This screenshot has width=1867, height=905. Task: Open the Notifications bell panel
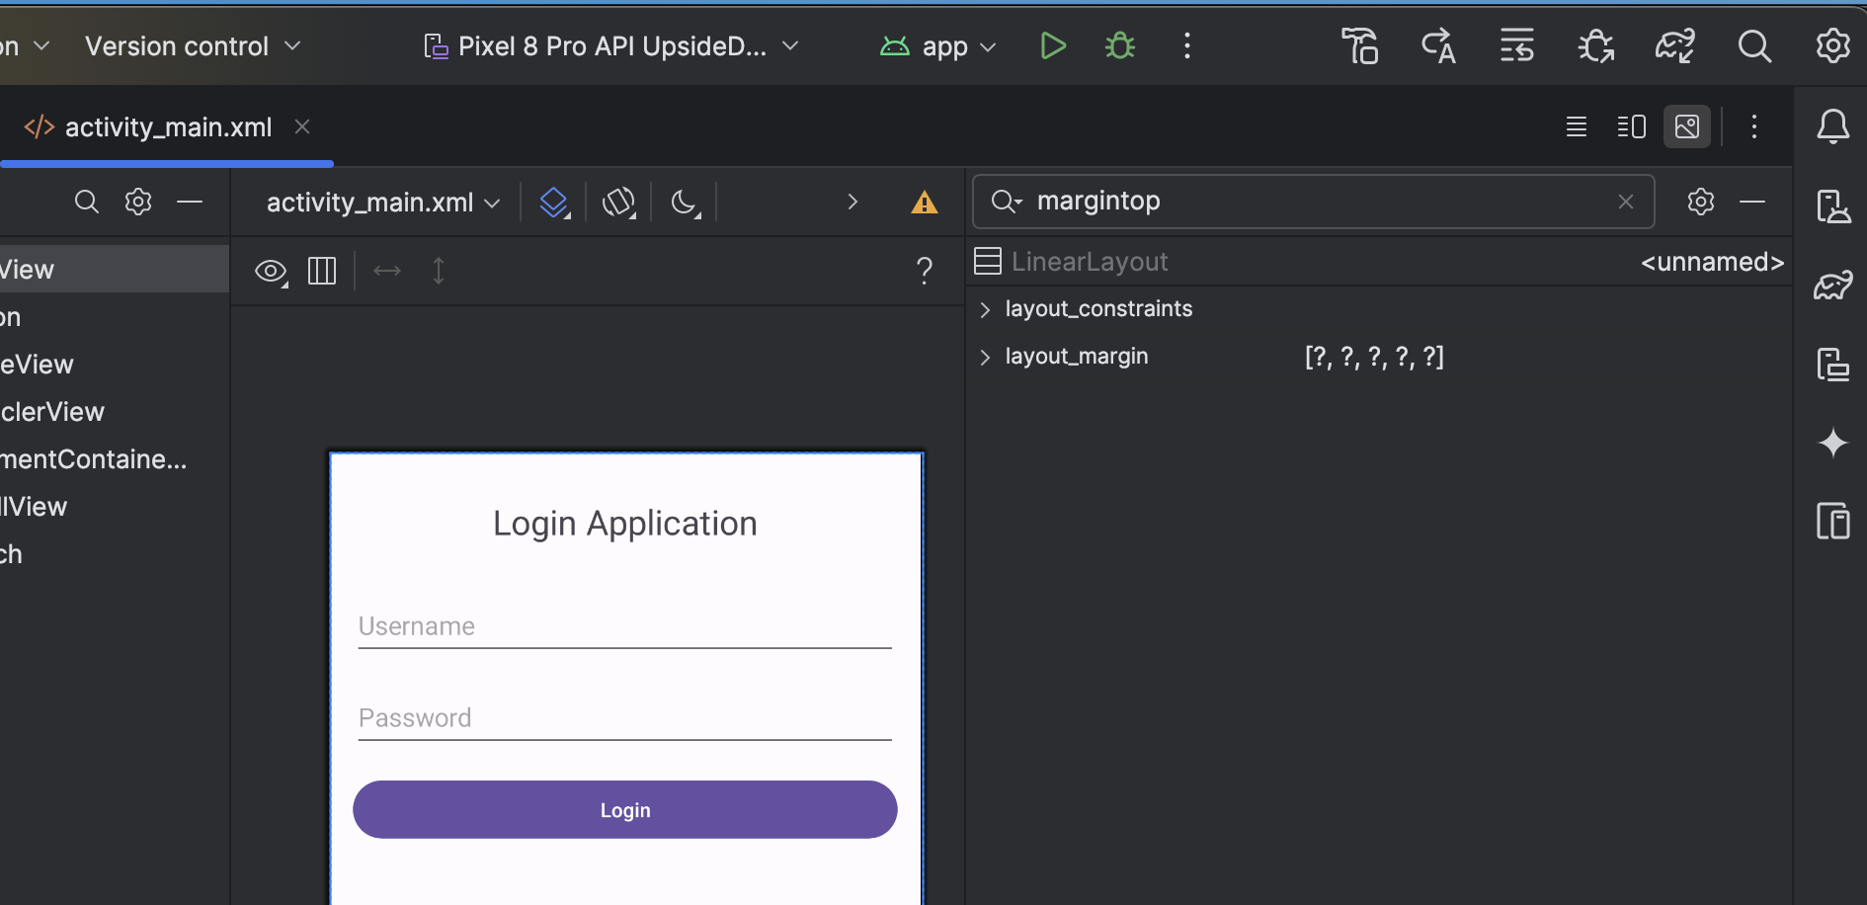point(1833,126)
